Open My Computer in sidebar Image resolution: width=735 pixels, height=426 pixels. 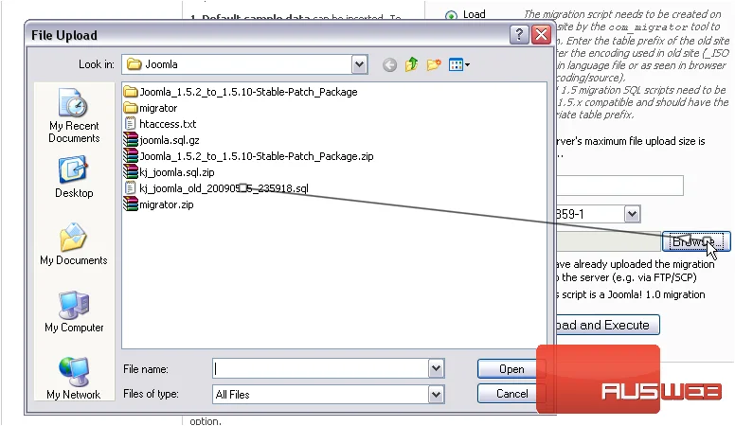click(74, 312)
